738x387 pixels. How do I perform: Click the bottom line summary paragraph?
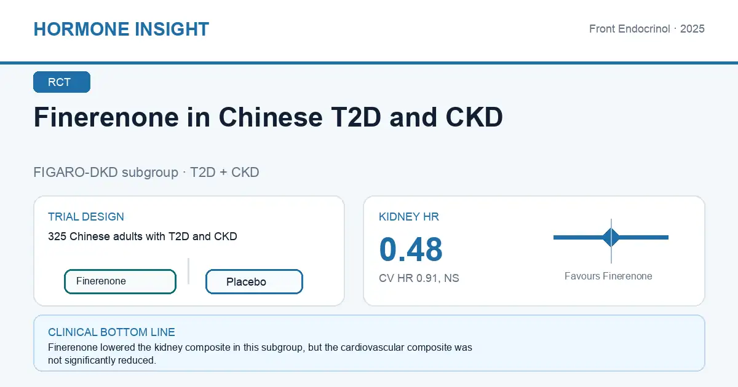[260, 354]
